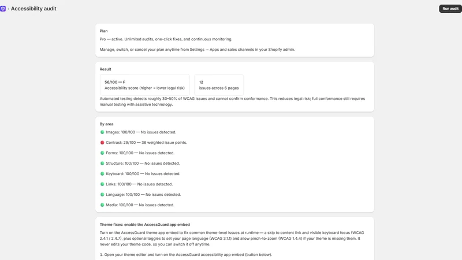Image resolution: width=462 pixels, height=260 pixels.
Task: Click the green dot beside Forms
Action: point(102,153)
